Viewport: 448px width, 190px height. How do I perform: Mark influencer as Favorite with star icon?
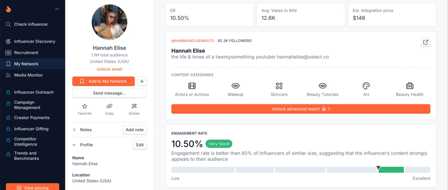click(85, 106)
